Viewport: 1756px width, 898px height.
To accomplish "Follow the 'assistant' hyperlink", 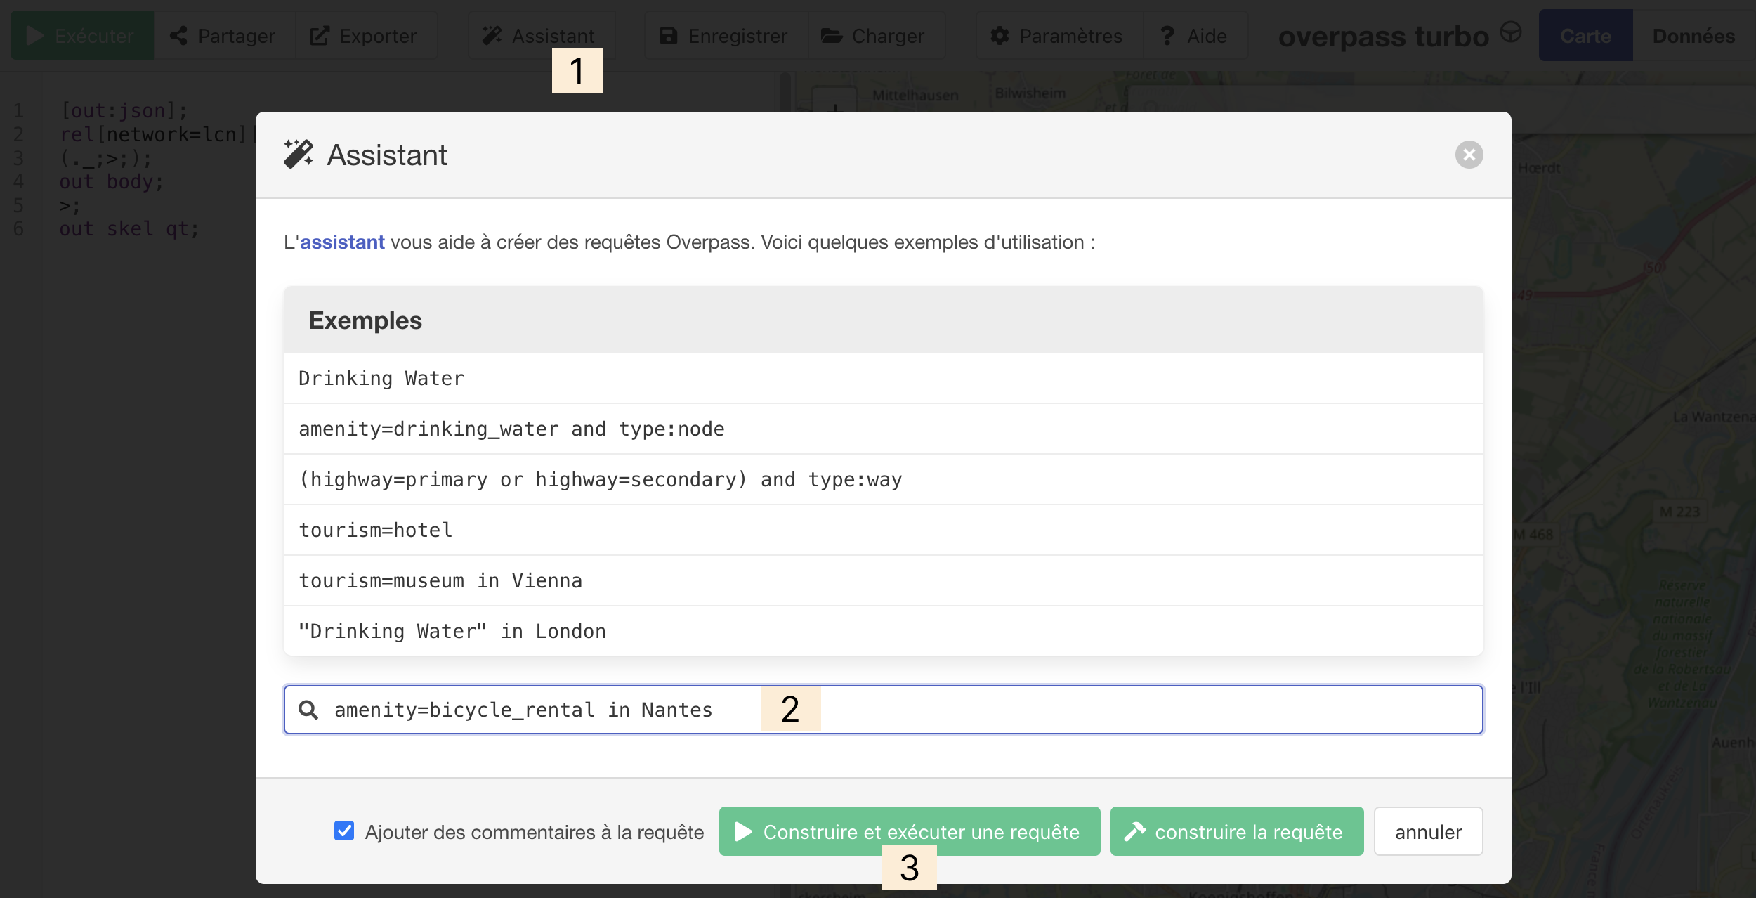I will tap(342, 242).
